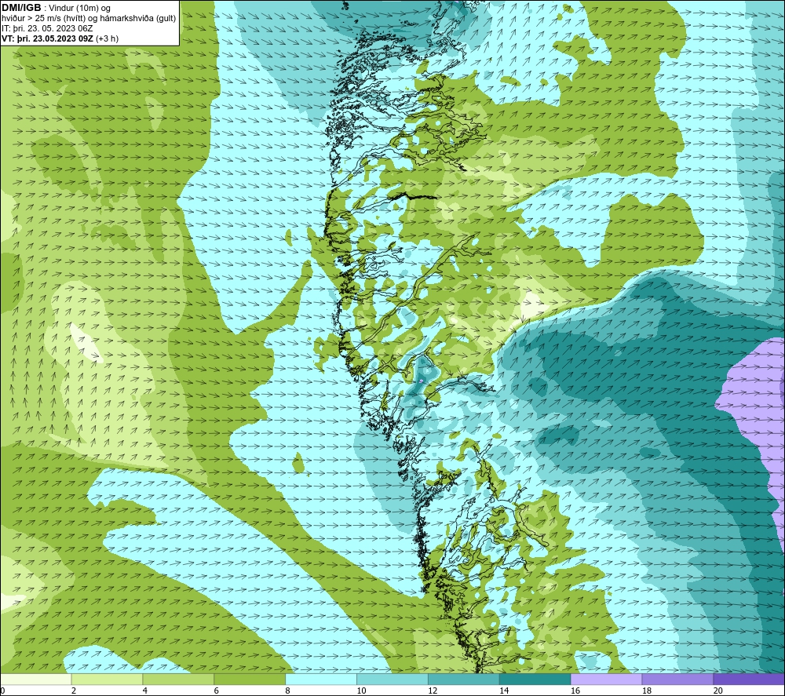The image size is (785, 696).
Task: Click the 4–6 m/s legend color swatch
Action: [x=178, y=679]
